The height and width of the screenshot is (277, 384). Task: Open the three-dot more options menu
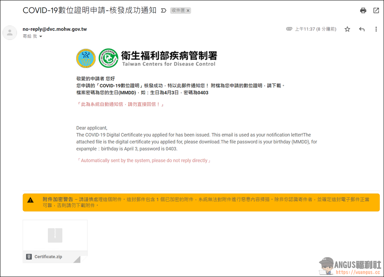point(376,30)
